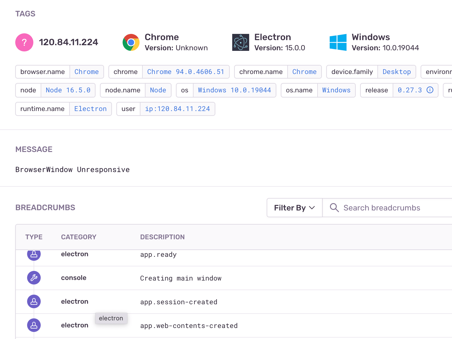Follow the Node 16.5.0 tag link
Image resolution: width=452 pixels, height=339 pixels.
68,90
